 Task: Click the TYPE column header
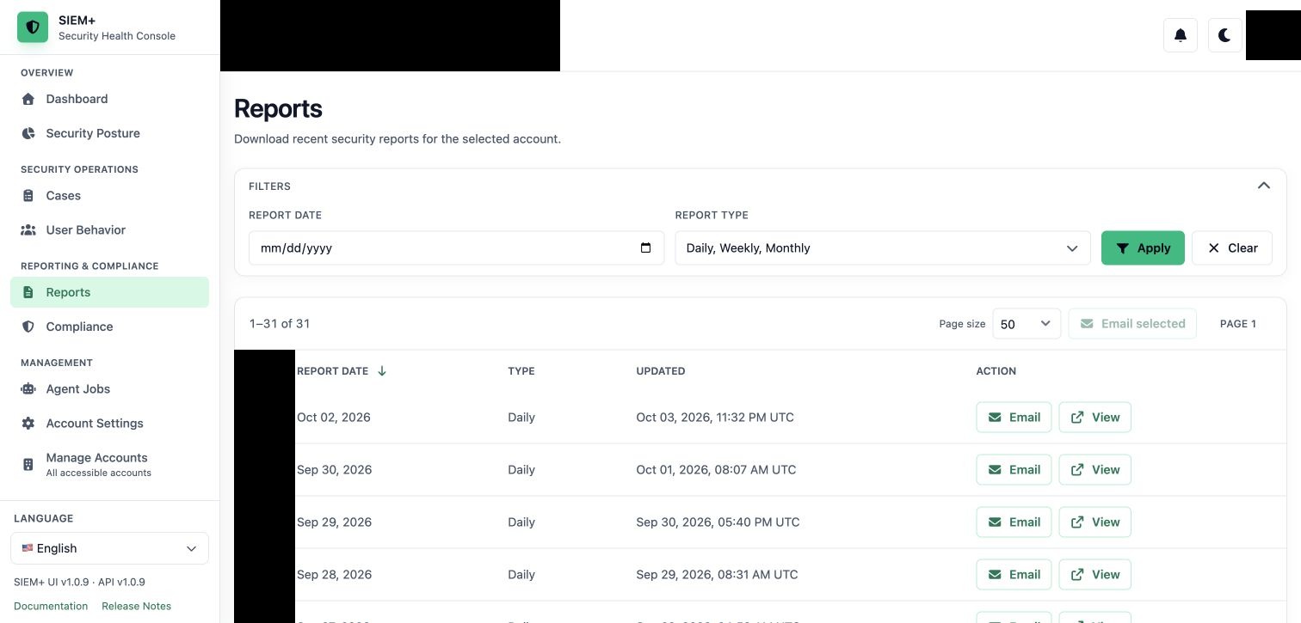tap(521, 371)
